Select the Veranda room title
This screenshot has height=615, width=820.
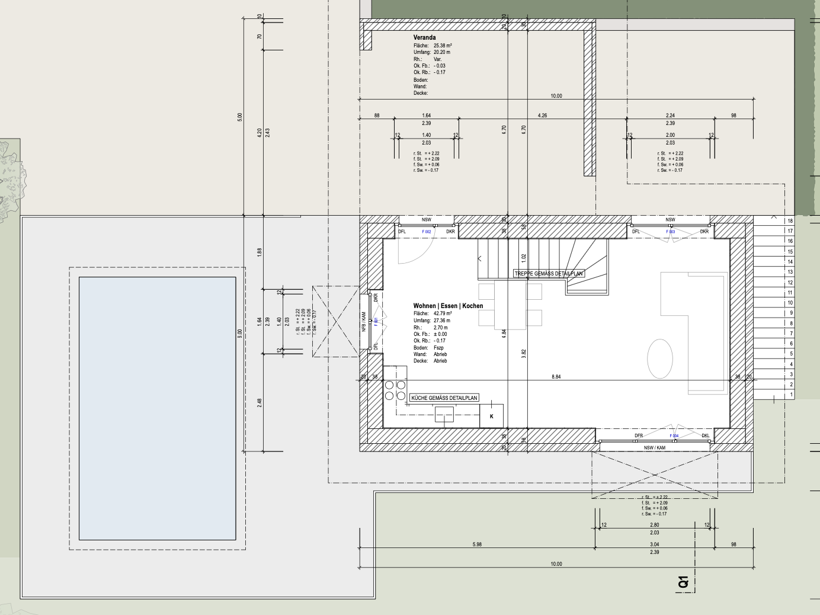click(424, 37)
